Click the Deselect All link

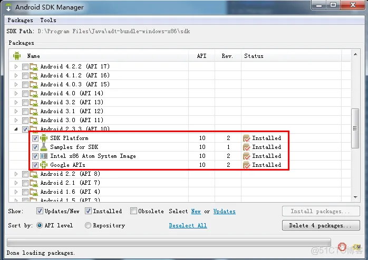(188, 226)
